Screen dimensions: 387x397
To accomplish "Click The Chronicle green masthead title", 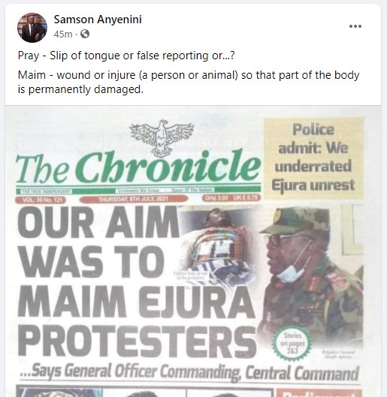I will [138, 167].
